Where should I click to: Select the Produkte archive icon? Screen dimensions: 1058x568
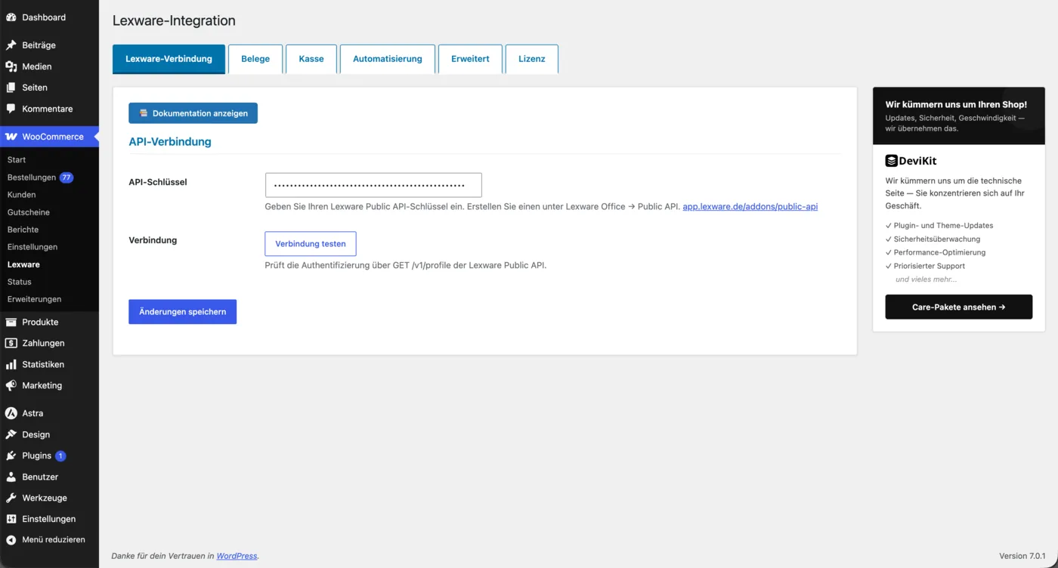[11, 322]
